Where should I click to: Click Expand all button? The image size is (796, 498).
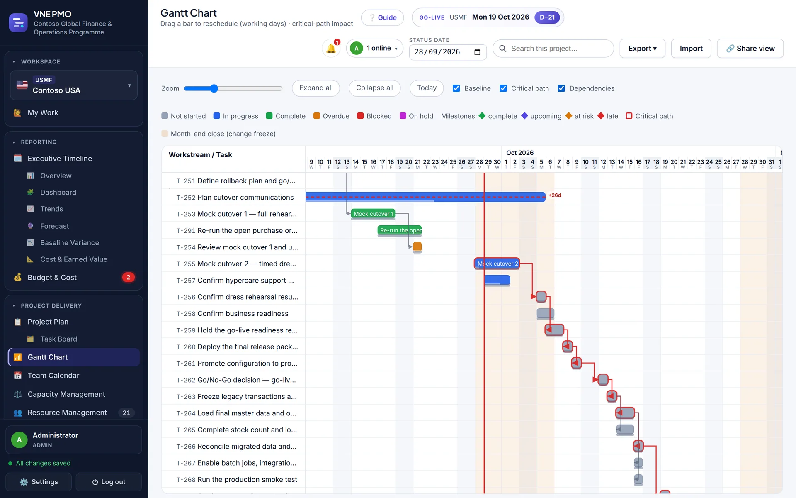[x=316, y=88]
